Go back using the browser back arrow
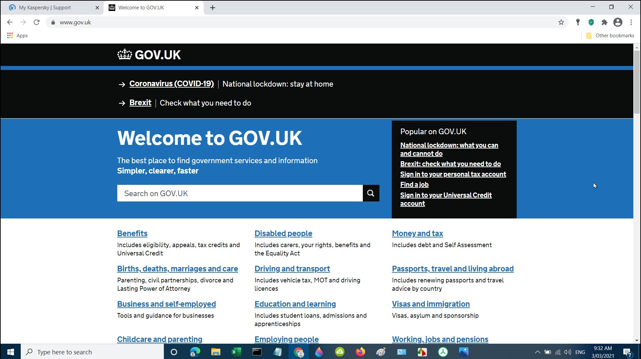Image resolution: width=641 pixels, height=359 pixels. click(x=10, y=22)
